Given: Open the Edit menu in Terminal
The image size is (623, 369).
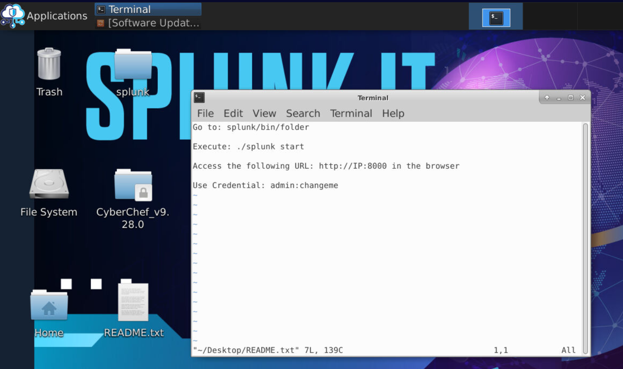Looking at the screenshot, I should [233, 113].
